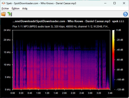Click the -60 dB level label
Viewport: 129px width, 98px height.
(120, 60)
